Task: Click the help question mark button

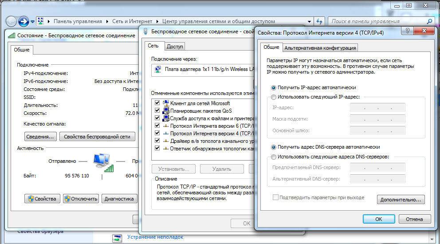Action: click(405, 32)
